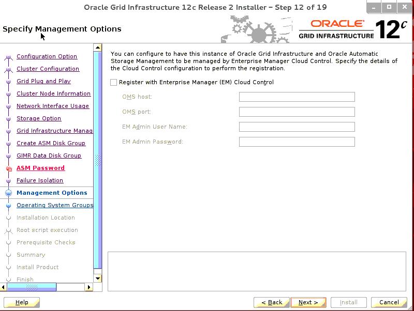This screenshot has width=414, height=311.
Task: Proceed with the Next button
Action: [x=308, y=302]
